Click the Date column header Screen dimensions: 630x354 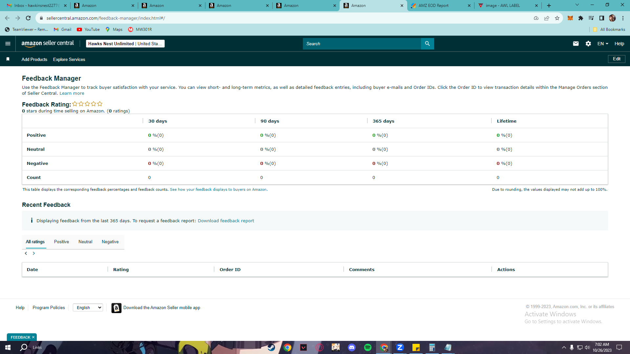pyautogui.click(x=32, y=270)
